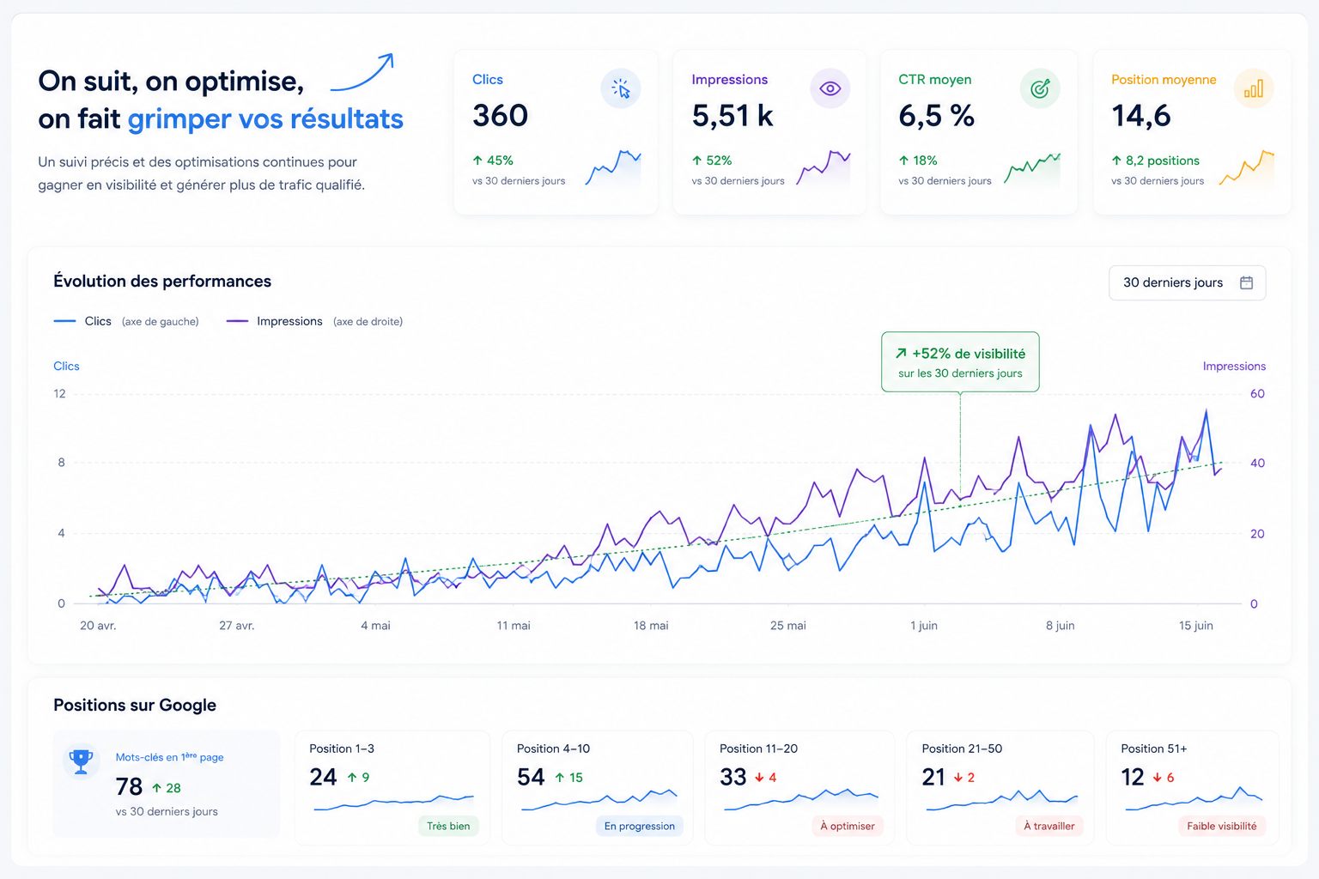Click the Position 11–20 card title
Viewport: 1319px width, 879px height.
(758, 749)
